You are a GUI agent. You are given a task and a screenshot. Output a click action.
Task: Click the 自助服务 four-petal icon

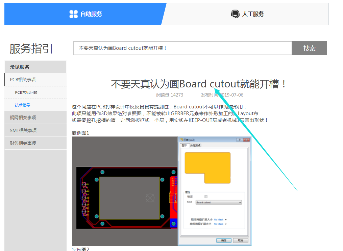[73, 14]
